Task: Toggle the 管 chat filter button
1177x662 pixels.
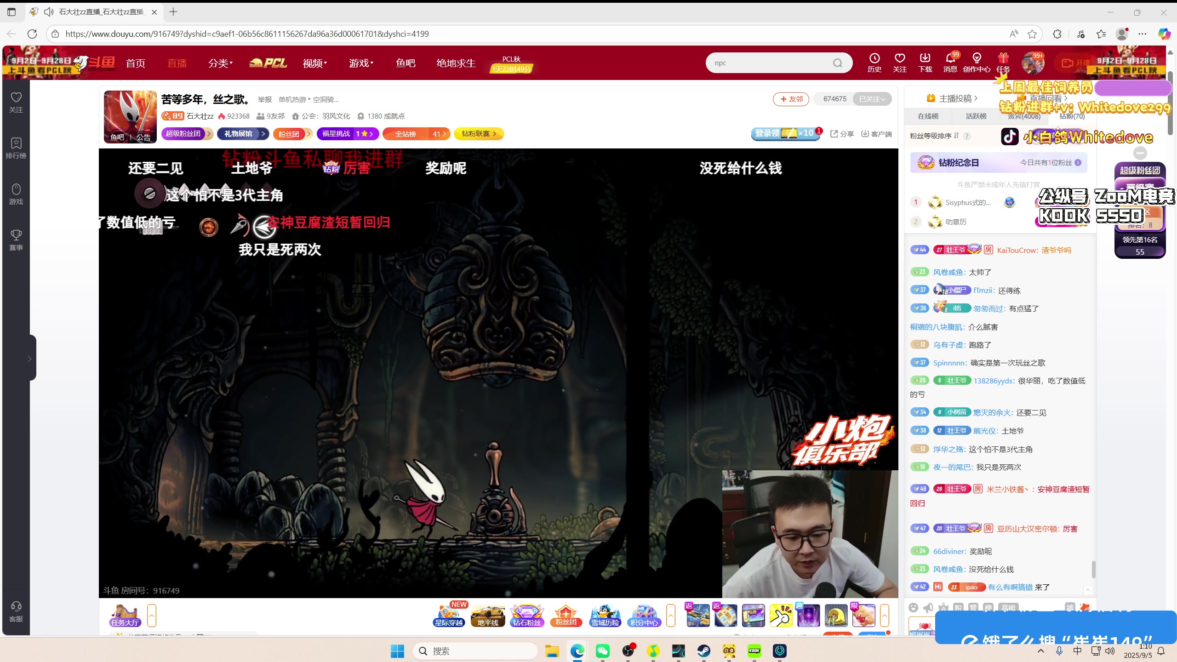Action: point(973,607)
